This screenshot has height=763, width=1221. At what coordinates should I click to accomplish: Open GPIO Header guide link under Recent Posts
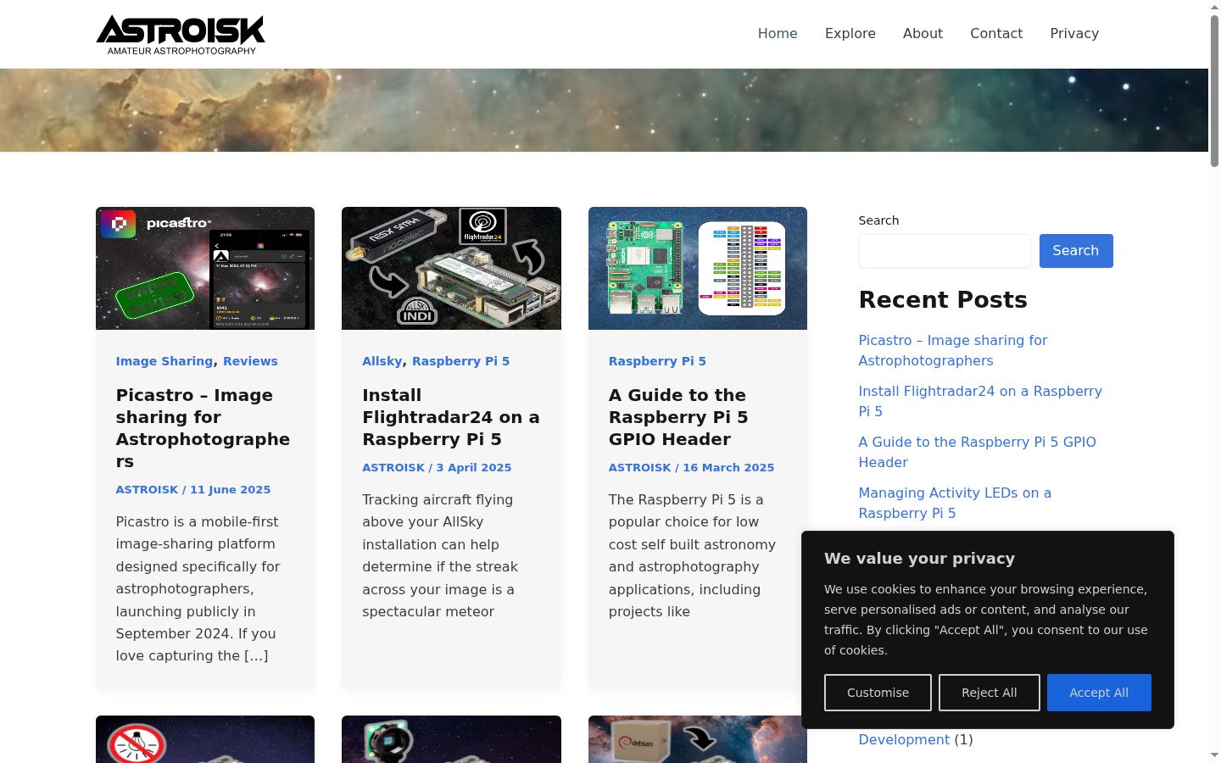977,452
